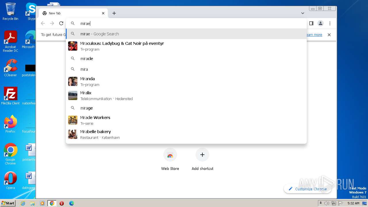
Task: Click the Miracle Workers thumbnail image
Action: point(73,120)
